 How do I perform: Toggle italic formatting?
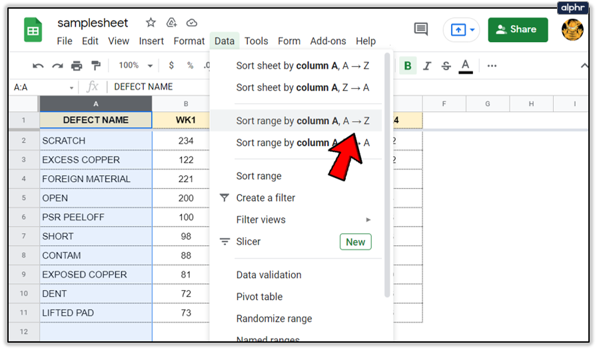pyautogui.click(x=427, y=65)
